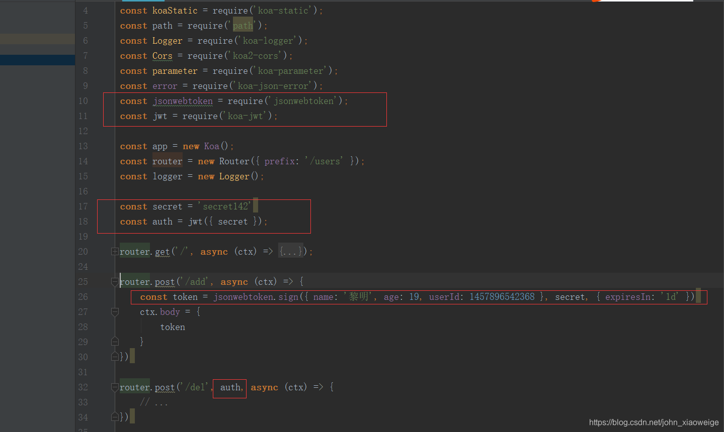
Task: Click the Koa() constructor call
Action: point(215,146)
